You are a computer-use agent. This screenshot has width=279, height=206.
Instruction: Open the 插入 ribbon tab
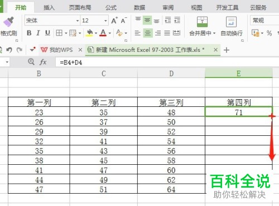pos(49,8)
